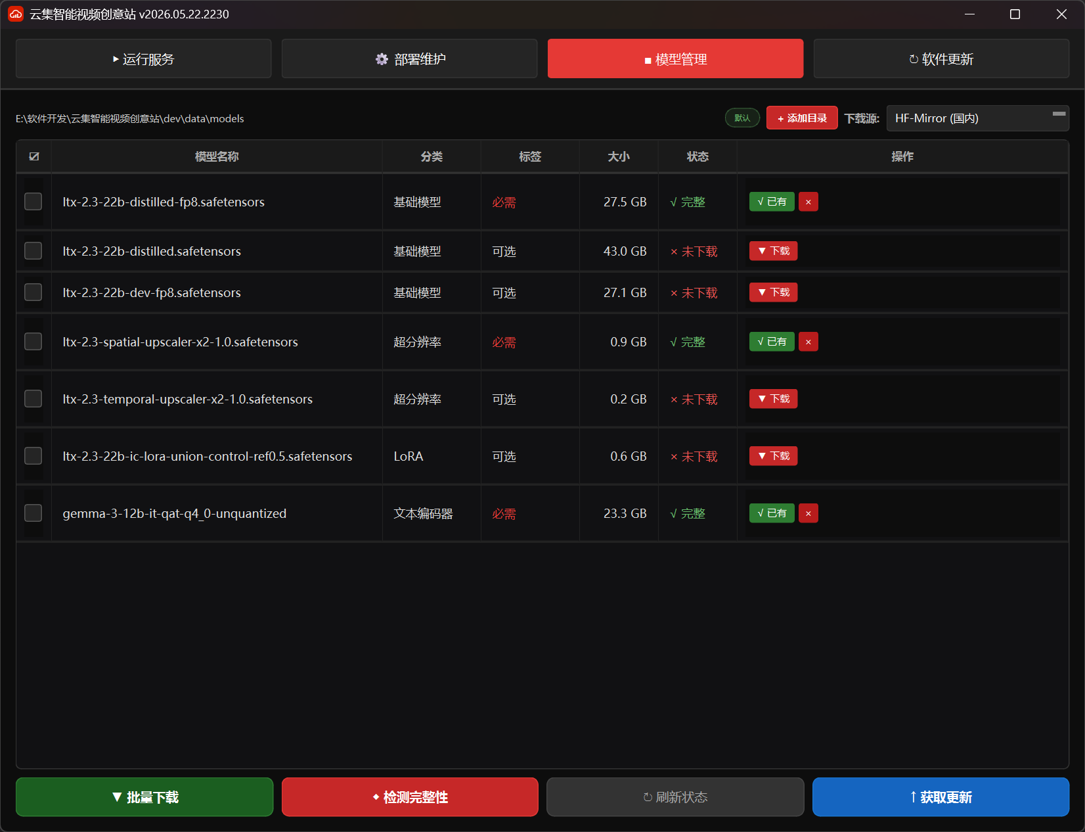Select the ltx-2.3-22b-distilled-fp8 row checkbox

point(33,202)
